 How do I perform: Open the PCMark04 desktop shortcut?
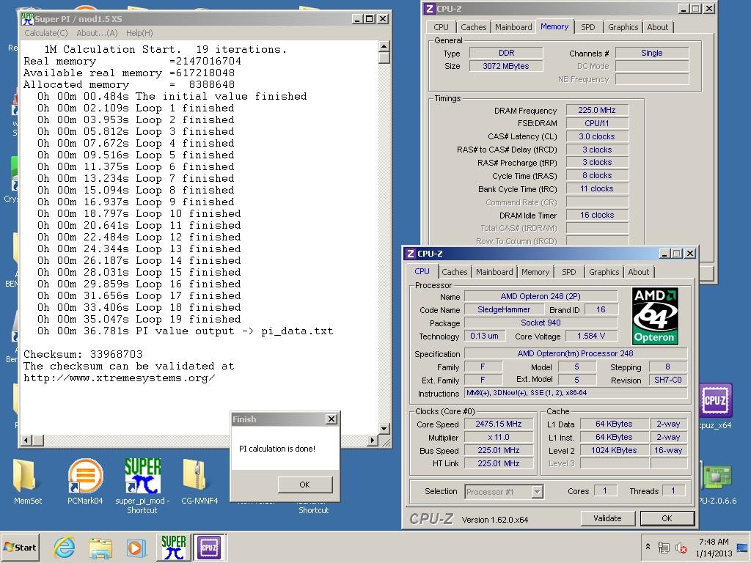(85, 481)
